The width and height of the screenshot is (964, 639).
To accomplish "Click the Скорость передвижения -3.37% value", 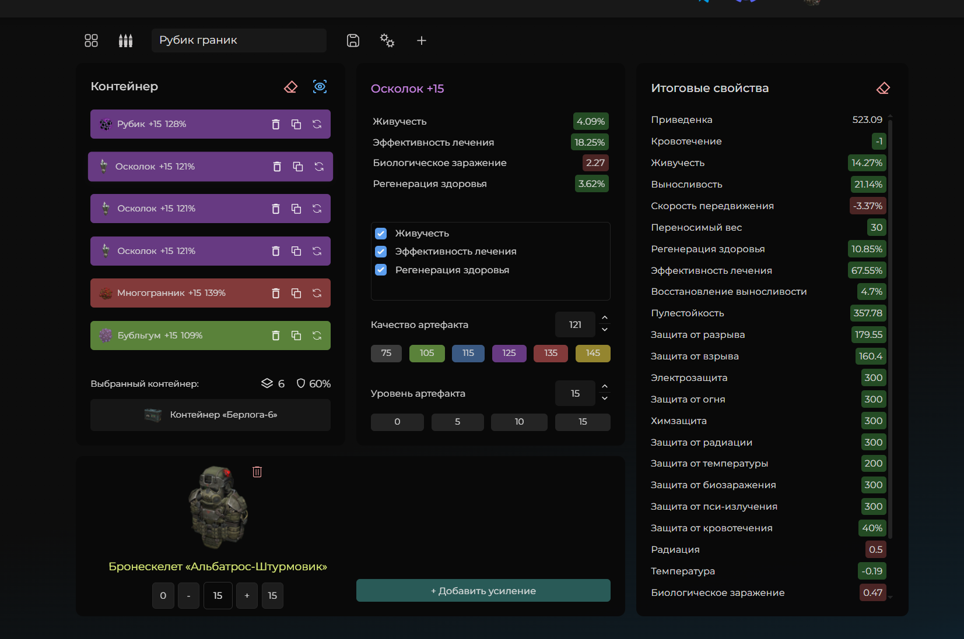I will coord(868,206).
